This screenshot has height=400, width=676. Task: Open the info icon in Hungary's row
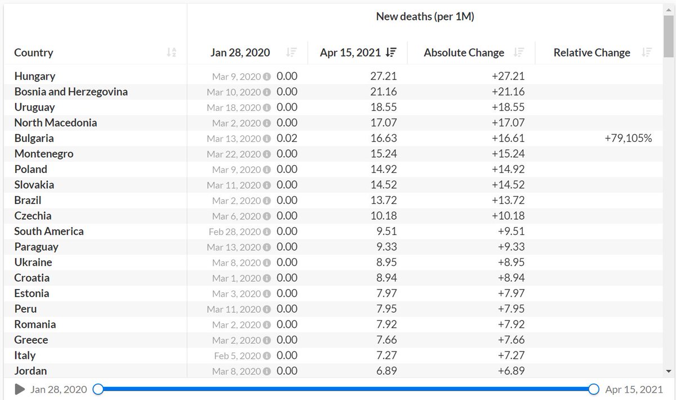[x=266, y=77]
